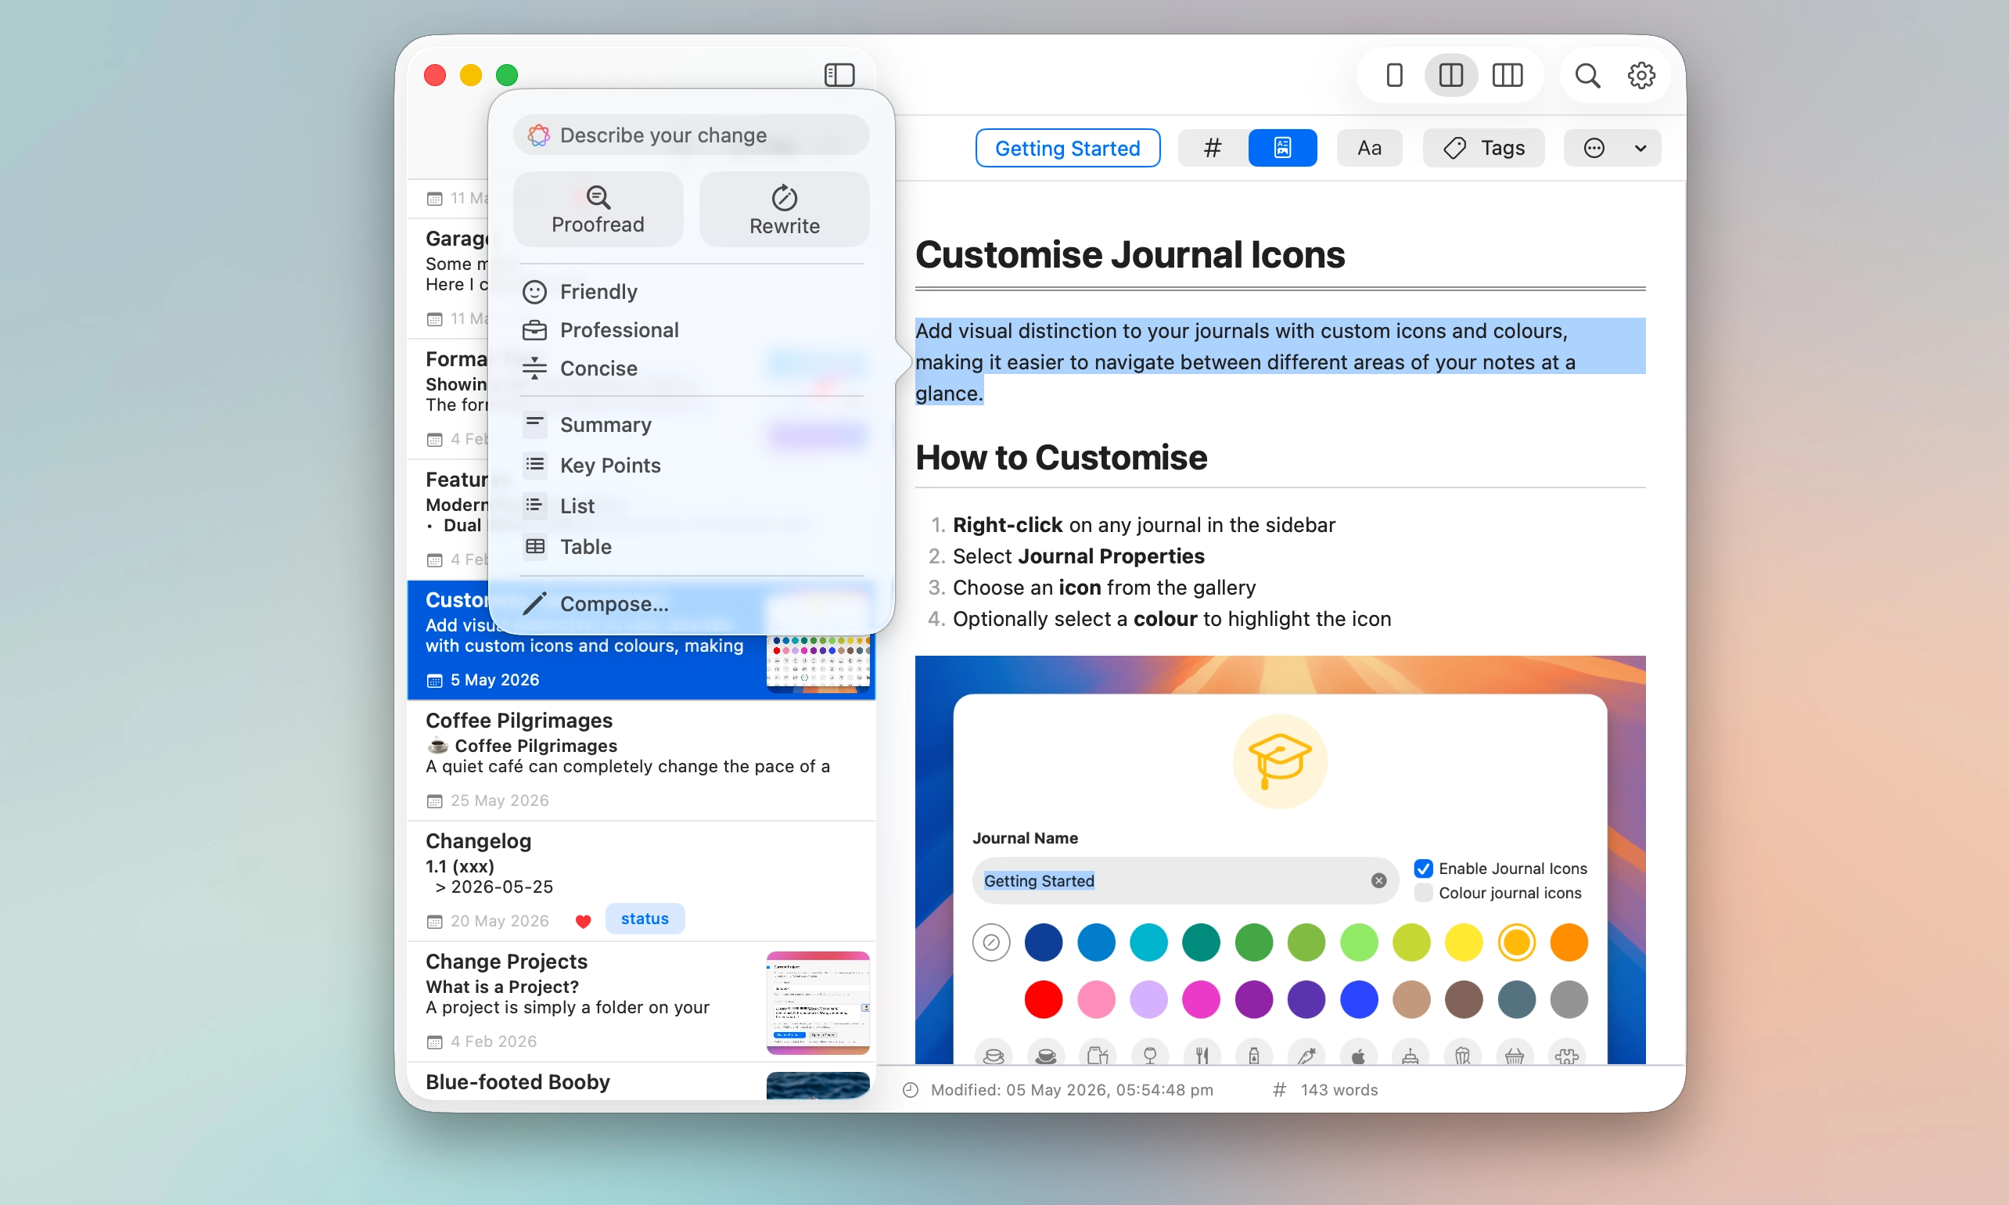Click the graduation cap journal icon
2009x1205 pixels.
coord(1279,761)
